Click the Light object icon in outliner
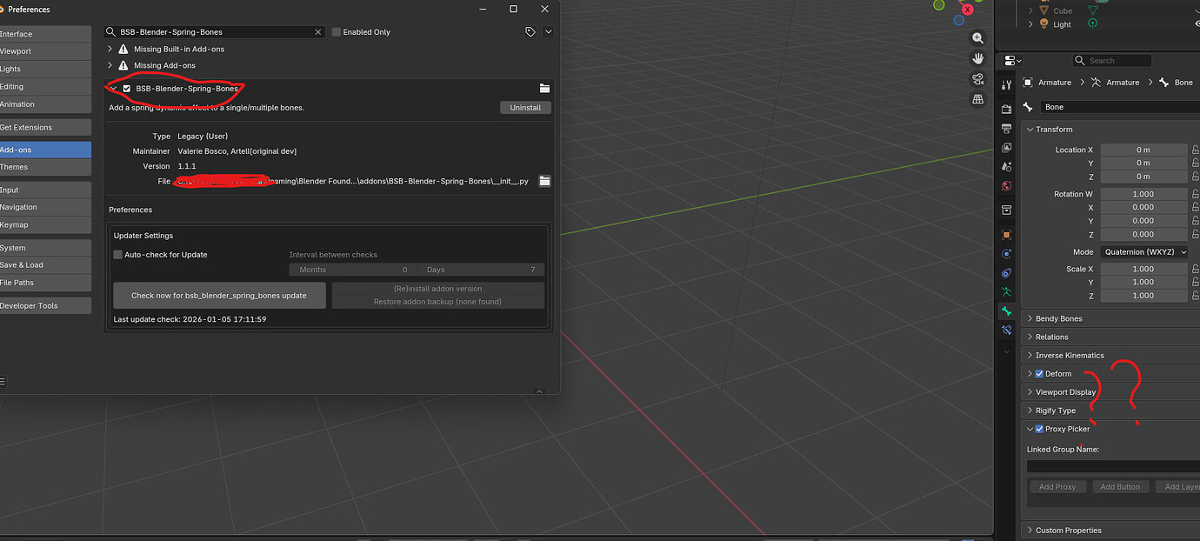The height and width of the screenshot is (541, 1200). pyautogui.click(x=1043, y=24)
